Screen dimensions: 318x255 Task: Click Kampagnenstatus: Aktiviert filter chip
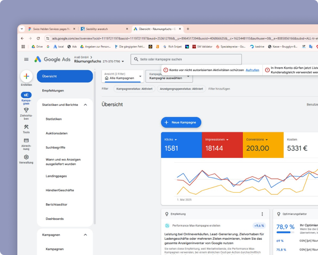click(x=134, y=89)
